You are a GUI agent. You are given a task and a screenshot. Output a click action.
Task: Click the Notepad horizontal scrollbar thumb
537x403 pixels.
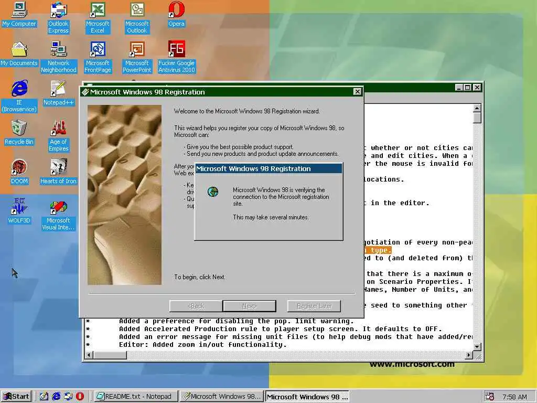(110, 355)
